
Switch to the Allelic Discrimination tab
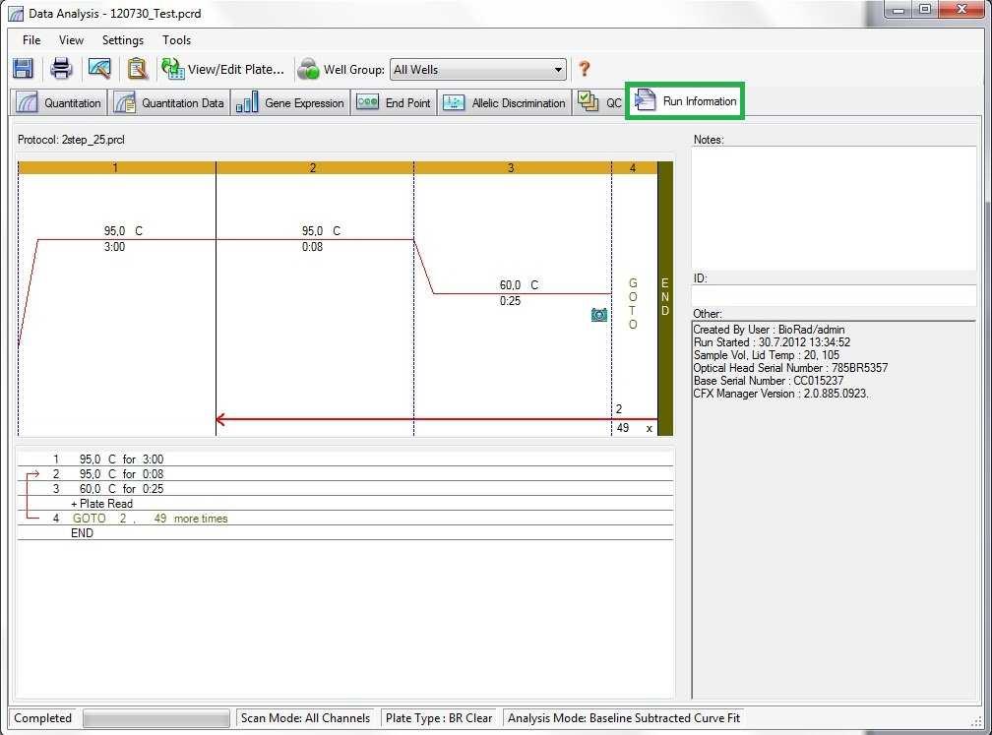504,102
